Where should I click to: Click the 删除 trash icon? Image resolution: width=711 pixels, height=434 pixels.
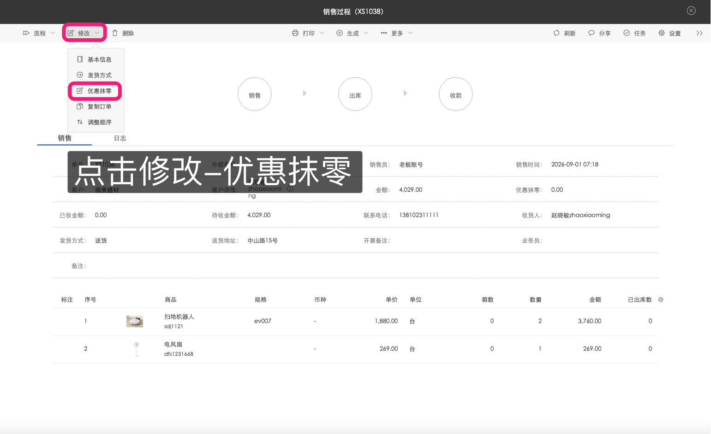tap(115, 33)
